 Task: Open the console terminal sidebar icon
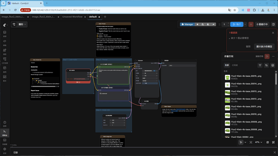pyautogui.click(x=5, y=133)
